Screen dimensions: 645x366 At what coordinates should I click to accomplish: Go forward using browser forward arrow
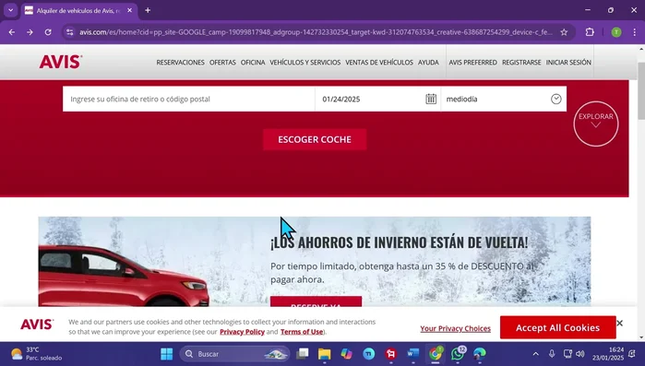[x=30, y=32]
